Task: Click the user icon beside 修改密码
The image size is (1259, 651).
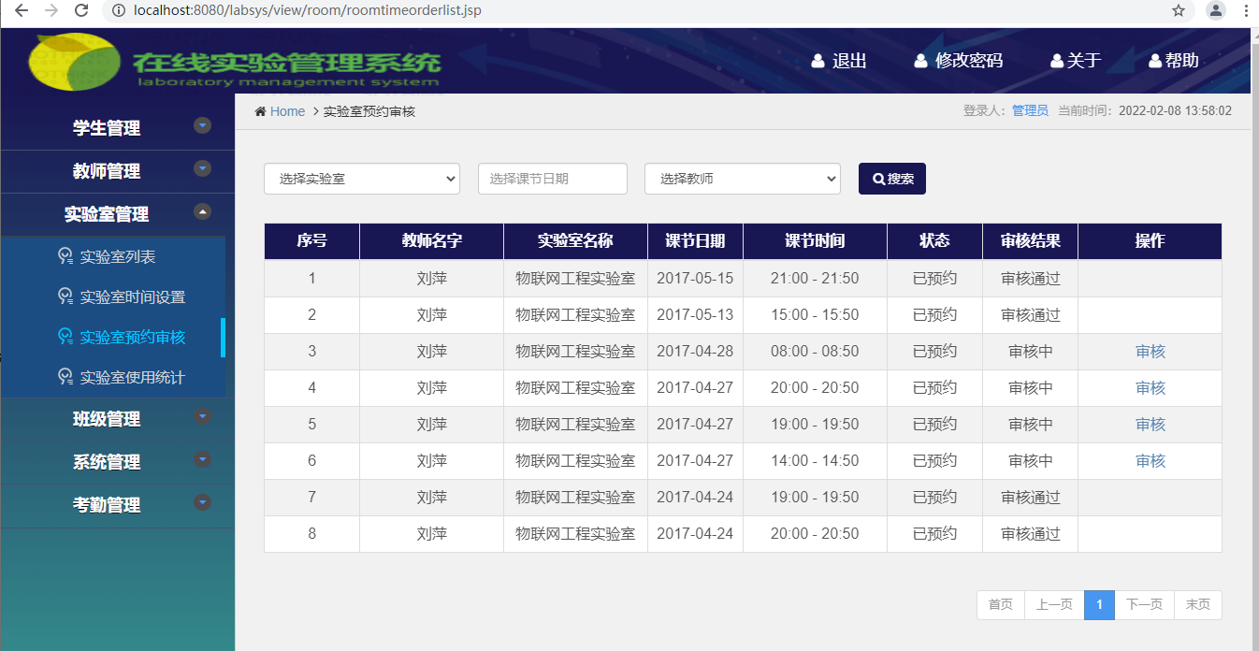Action: coord(921,61)
